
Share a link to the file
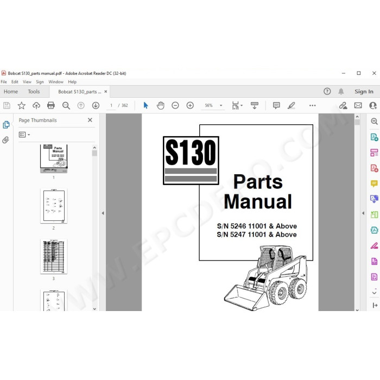pyautogui.click(x=343, y=105)
